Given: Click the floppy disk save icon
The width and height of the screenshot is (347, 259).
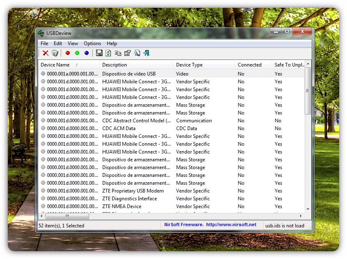Looking at the screenshot, I should pyautogui.click(x=99, y=53).
